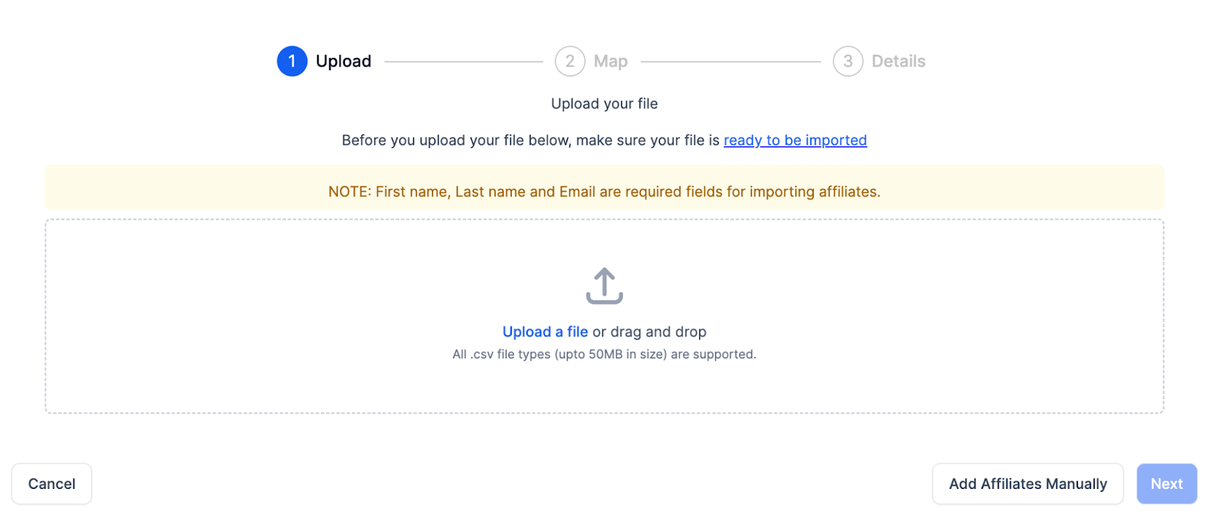Click the 'or drag and drop' text
Screen dimensions: 1208x516
tap(649, 332)
